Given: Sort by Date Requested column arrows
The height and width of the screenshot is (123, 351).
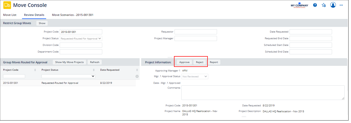Looking at the screenshot, I should [x=137, y=70].
